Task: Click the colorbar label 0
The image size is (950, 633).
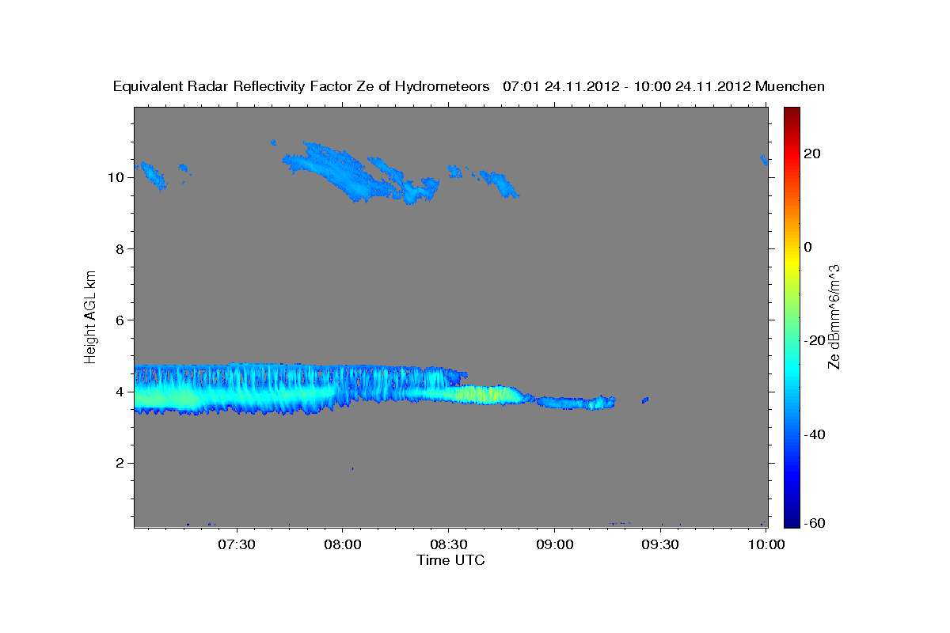Action: pos(808,247)
